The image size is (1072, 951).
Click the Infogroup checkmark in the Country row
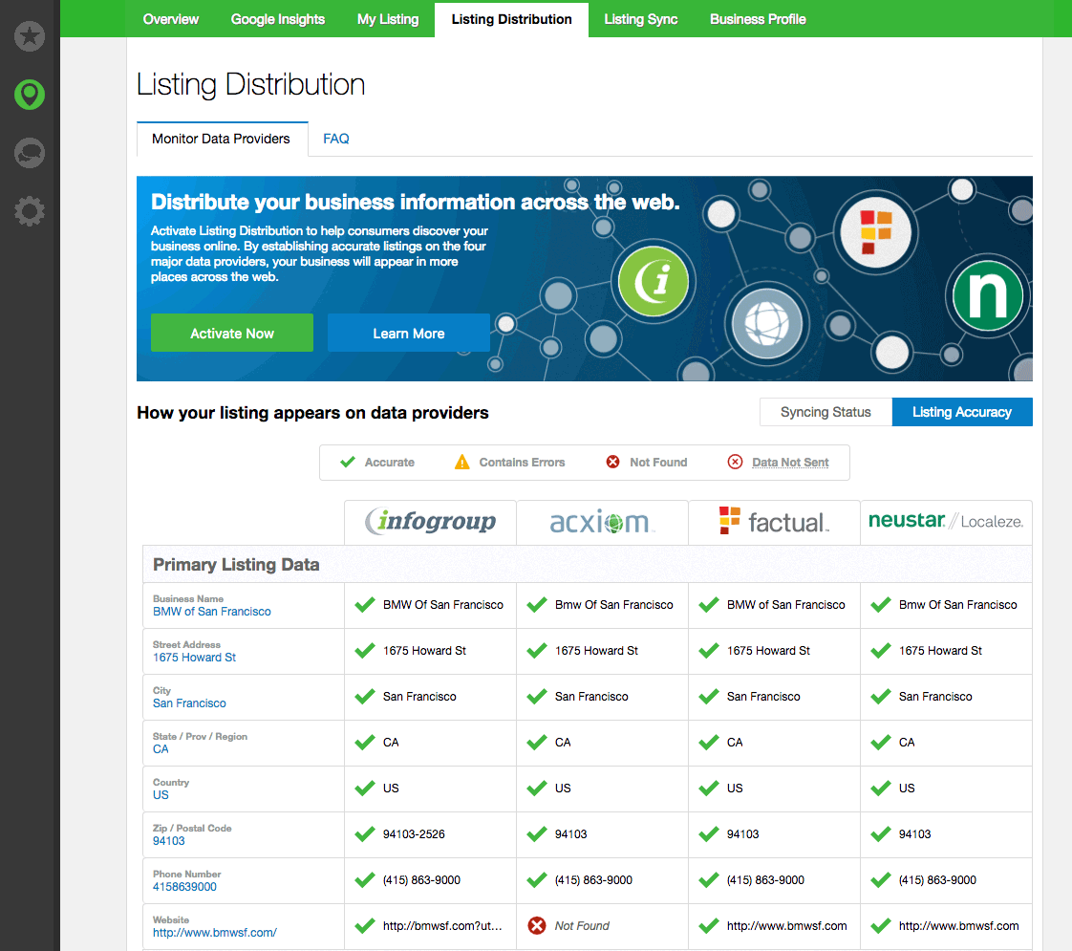click(x=364, y=789)
